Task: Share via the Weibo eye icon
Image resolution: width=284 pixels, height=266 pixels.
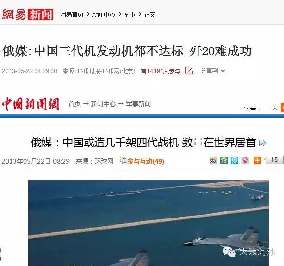Action: (213, 160)
